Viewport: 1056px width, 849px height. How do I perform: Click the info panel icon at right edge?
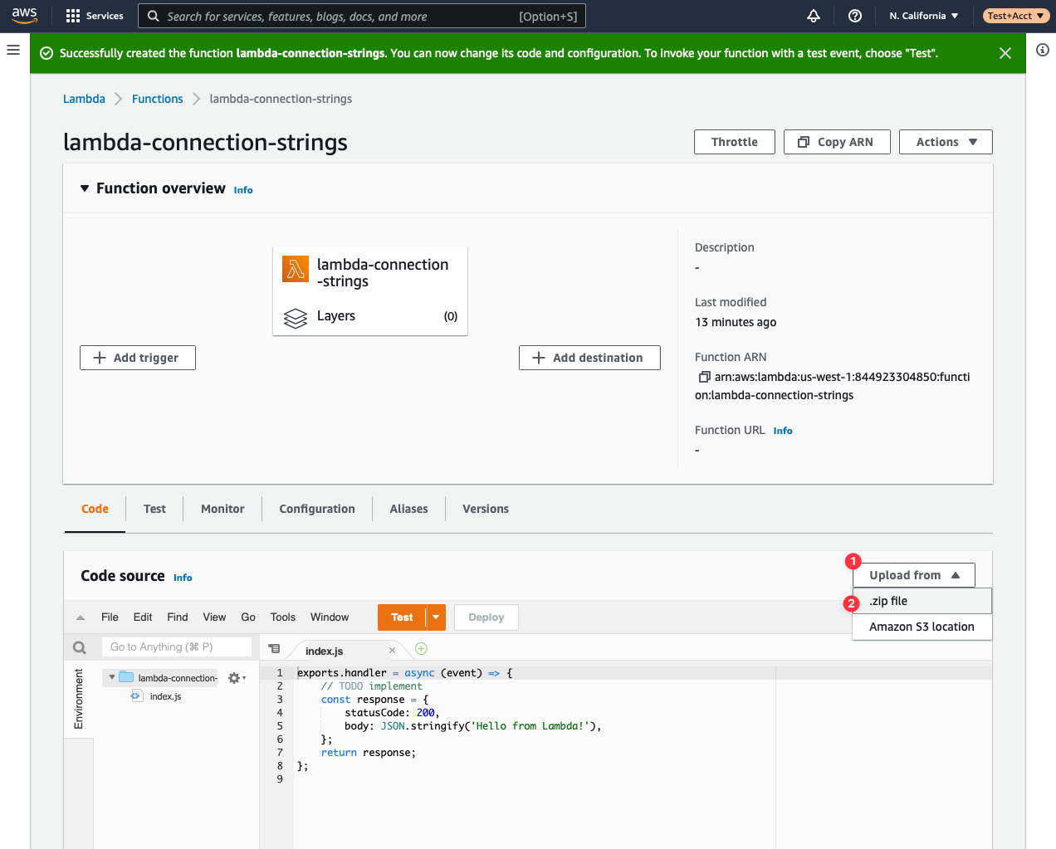pyautogui.click(x=1043, y=50)
